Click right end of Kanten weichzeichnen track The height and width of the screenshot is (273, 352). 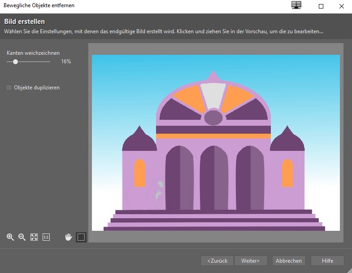[x=50, y=62]
